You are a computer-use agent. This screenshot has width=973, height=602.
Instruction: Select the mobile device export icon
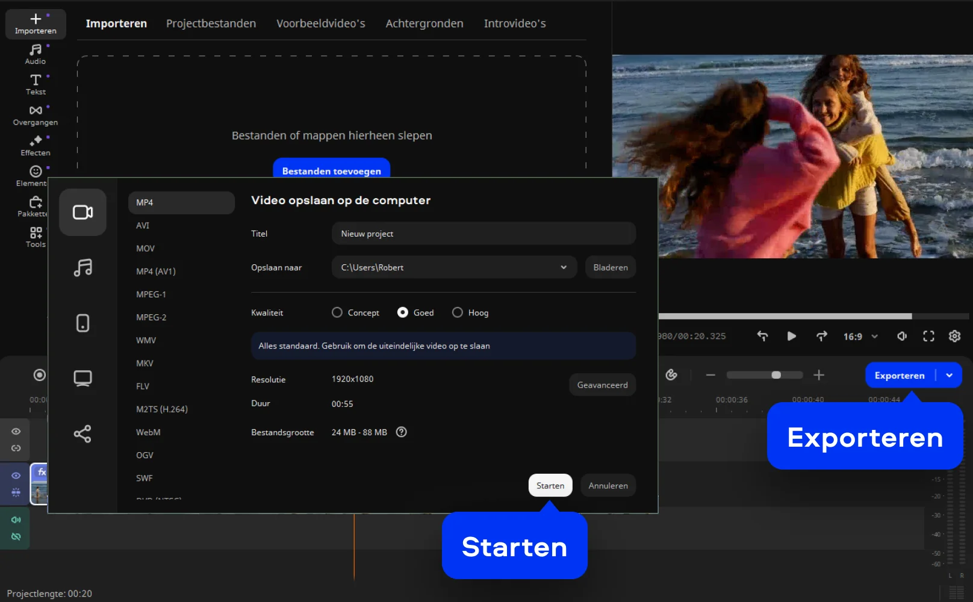pos(82,323)
